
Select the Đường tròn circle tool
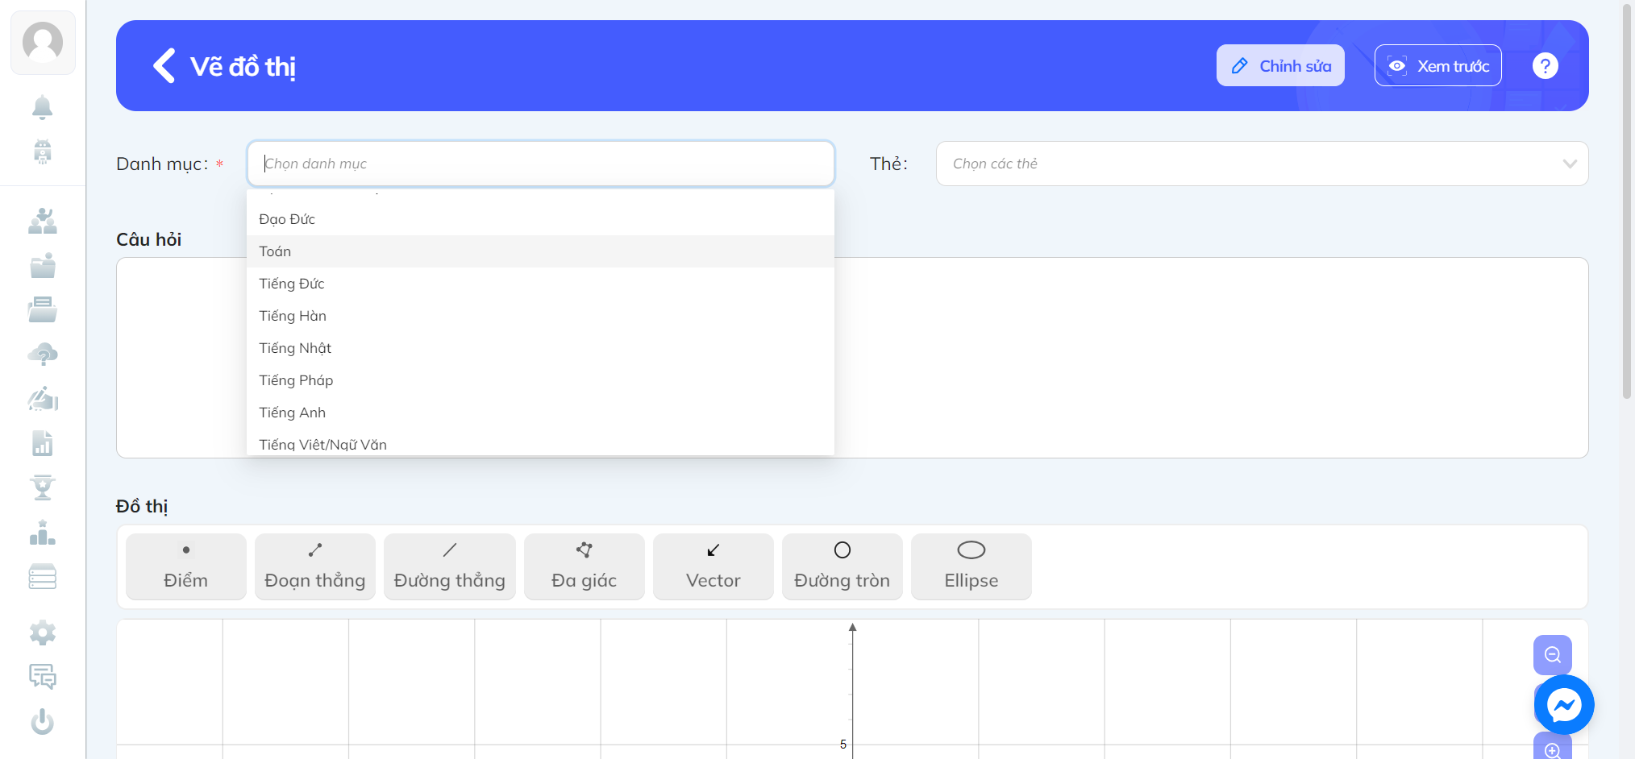[842, 566]
